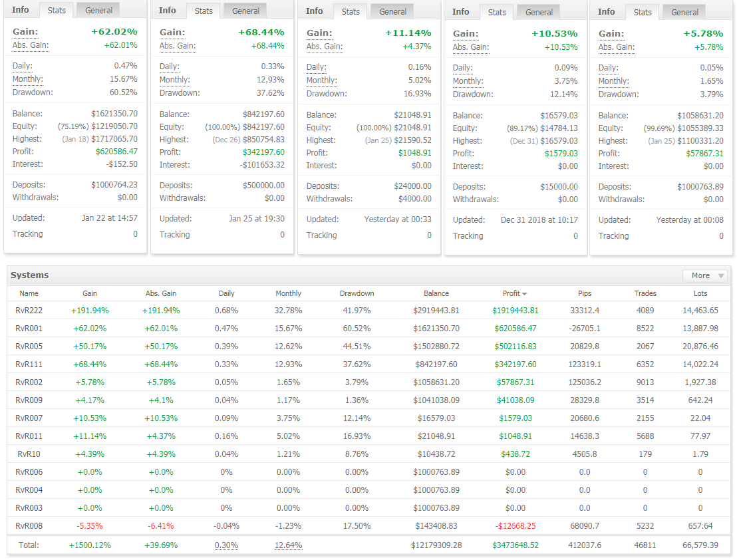The height and width of the screenshot is (560, 737).
Task: Select RvR001 pips value -26705.1
Action: click(585, 329)
